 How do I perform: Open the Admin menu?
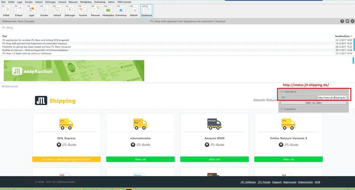111,2
